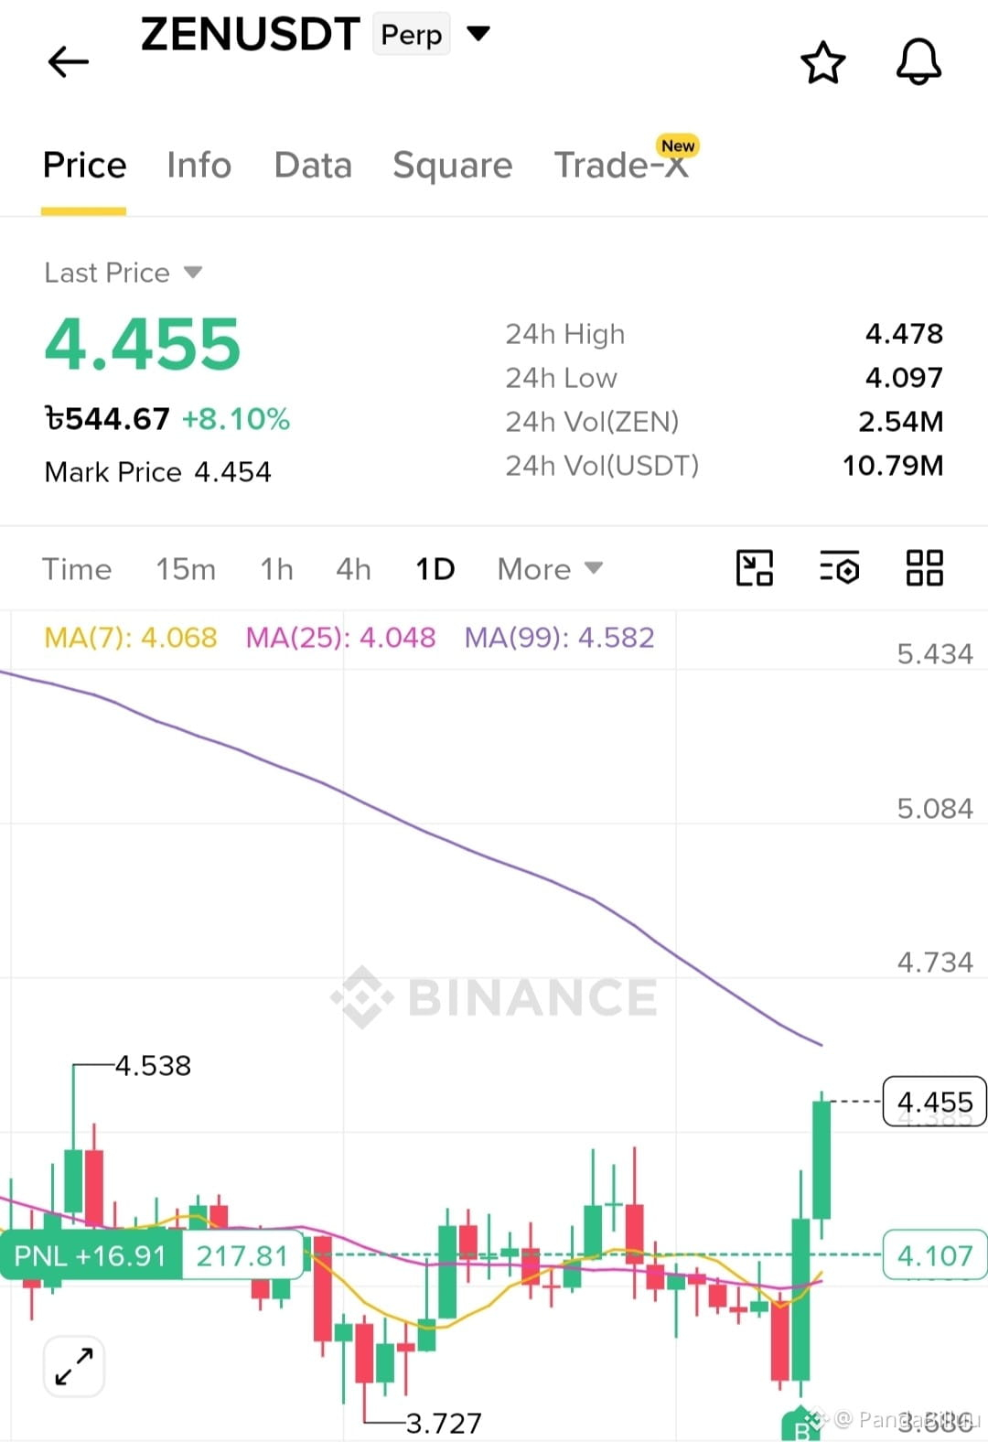
Task: Select the 1D chart interval
Action: [435, 569]
